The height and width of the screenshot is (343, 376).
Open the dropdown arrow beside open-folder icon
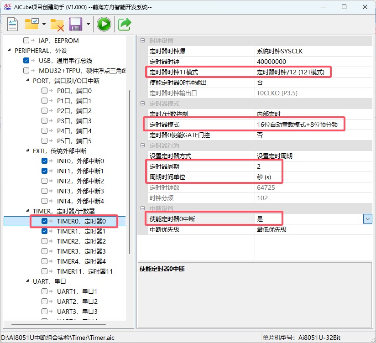[x=44, y=24]
